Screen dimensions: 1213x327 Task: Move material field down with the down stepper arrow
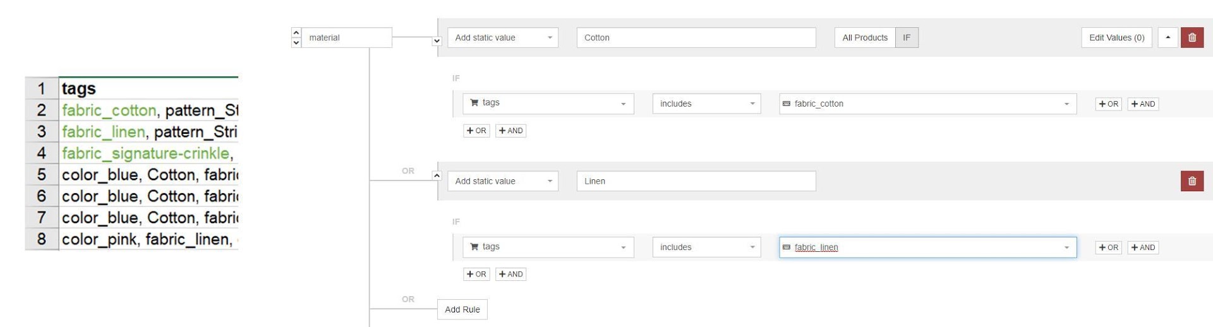point(296,43)
